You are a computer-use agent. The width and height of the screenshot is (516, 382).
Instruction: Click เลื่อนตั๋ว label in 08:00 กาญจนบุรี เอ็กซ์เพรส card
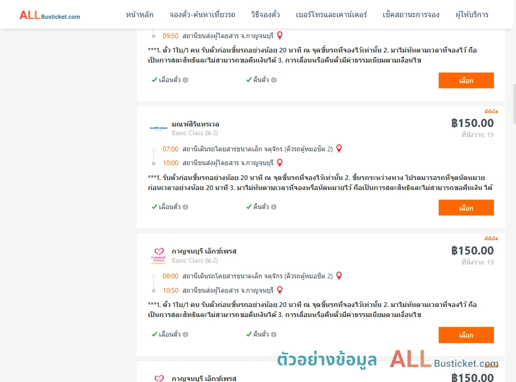170,334
